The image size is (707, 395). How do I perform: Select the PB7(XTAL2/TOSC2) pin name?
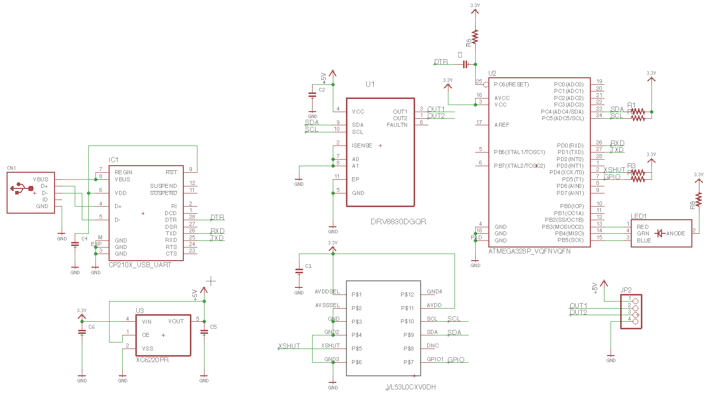pyautogui.click(x=520, y=166)
